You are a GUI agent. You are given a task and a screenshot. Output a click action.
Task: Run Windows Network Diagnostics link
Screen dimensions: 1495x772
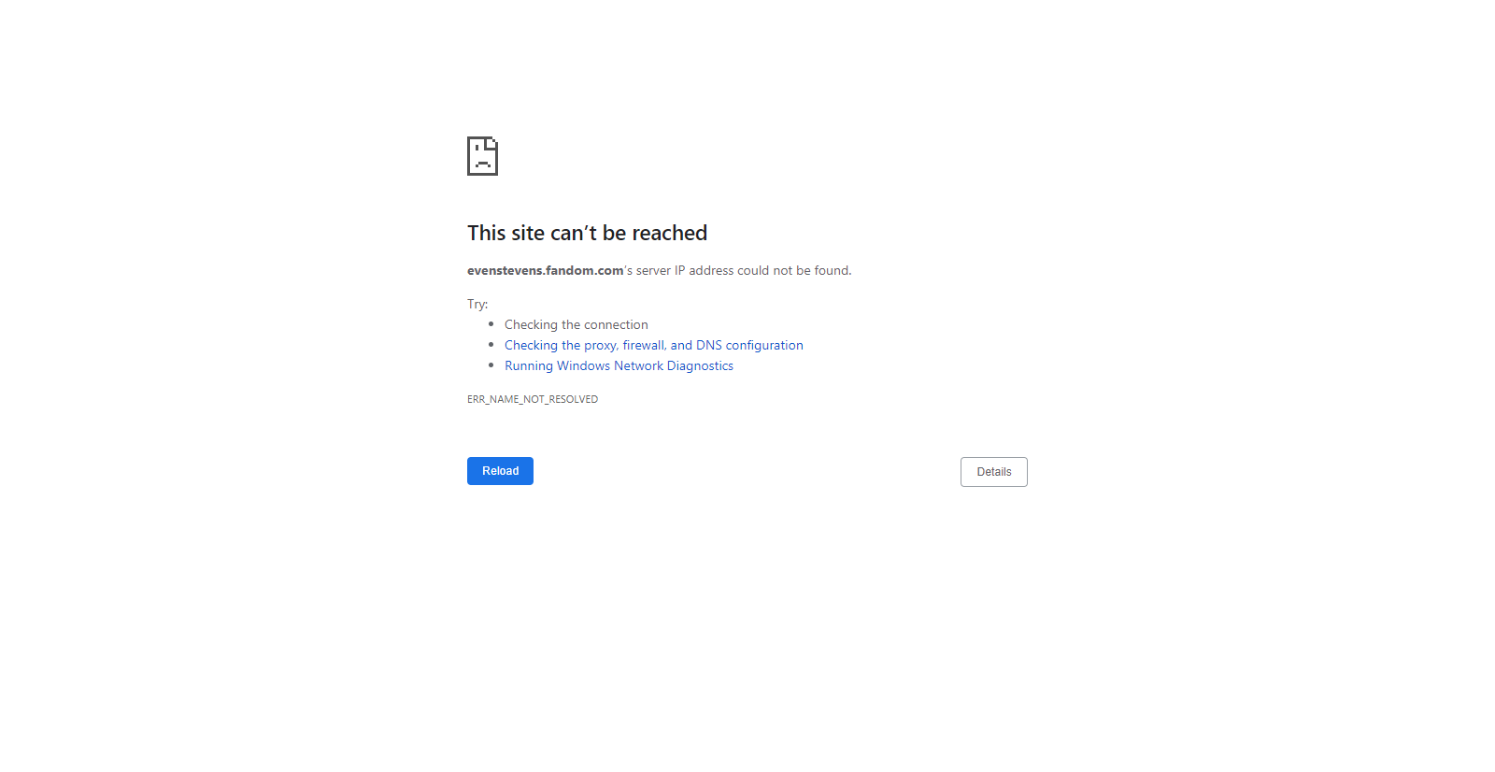pyautogui.click(x=619, y=365)
